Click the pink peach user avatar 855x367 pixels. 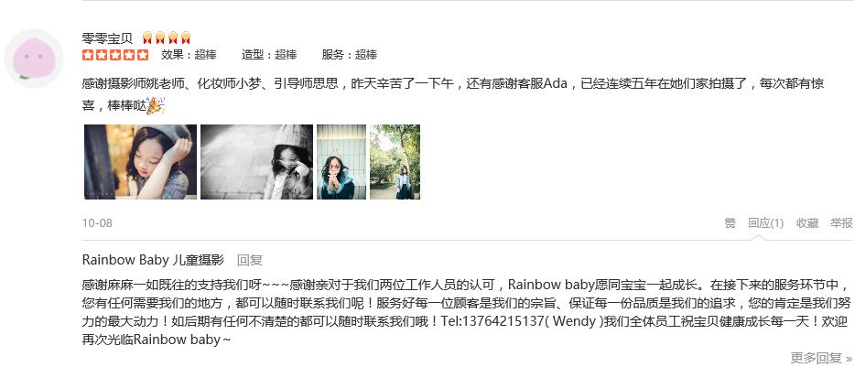point(35,59)
